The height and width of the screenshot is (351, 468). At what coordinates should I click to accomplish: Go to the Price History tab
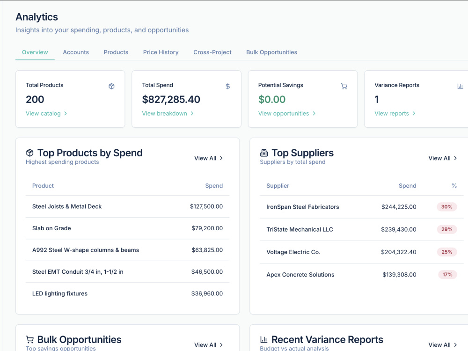(x=161, y=52)
